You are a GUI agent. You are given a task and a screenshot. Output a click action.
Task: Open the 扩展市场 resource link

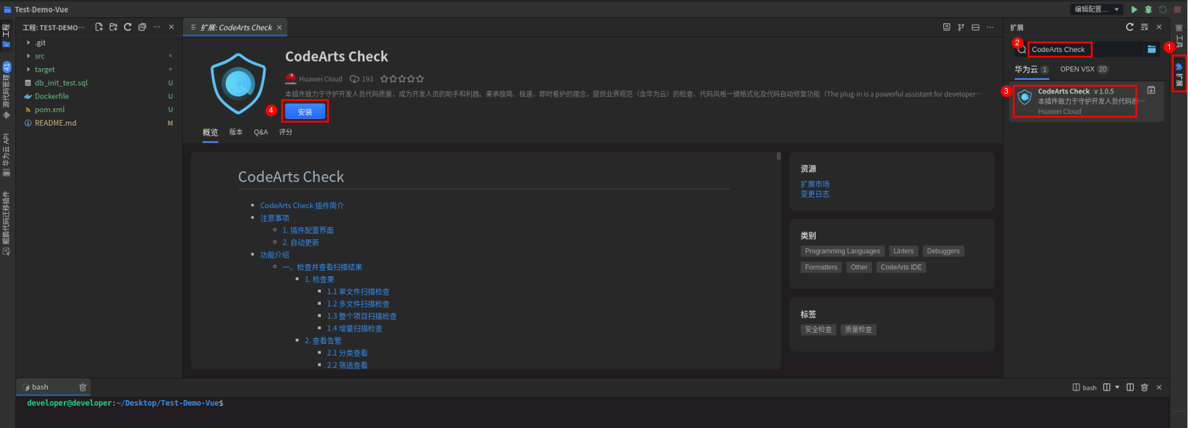(815, 184)
